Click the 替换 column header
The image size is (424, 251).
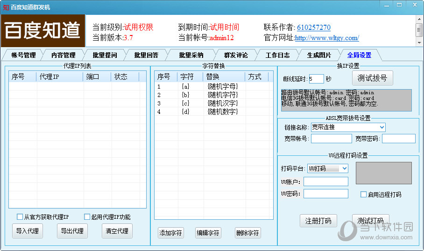[x=224, y=77]
